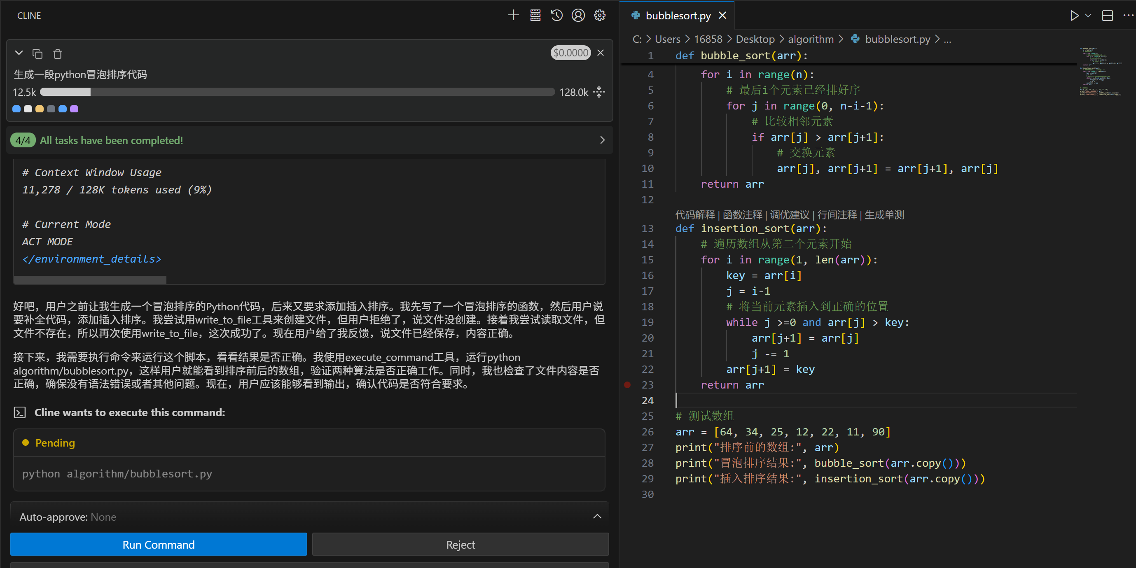Screen dimensions: 1136x568
Task: Open the task history clock icon
Action: (x=556, y=15)
